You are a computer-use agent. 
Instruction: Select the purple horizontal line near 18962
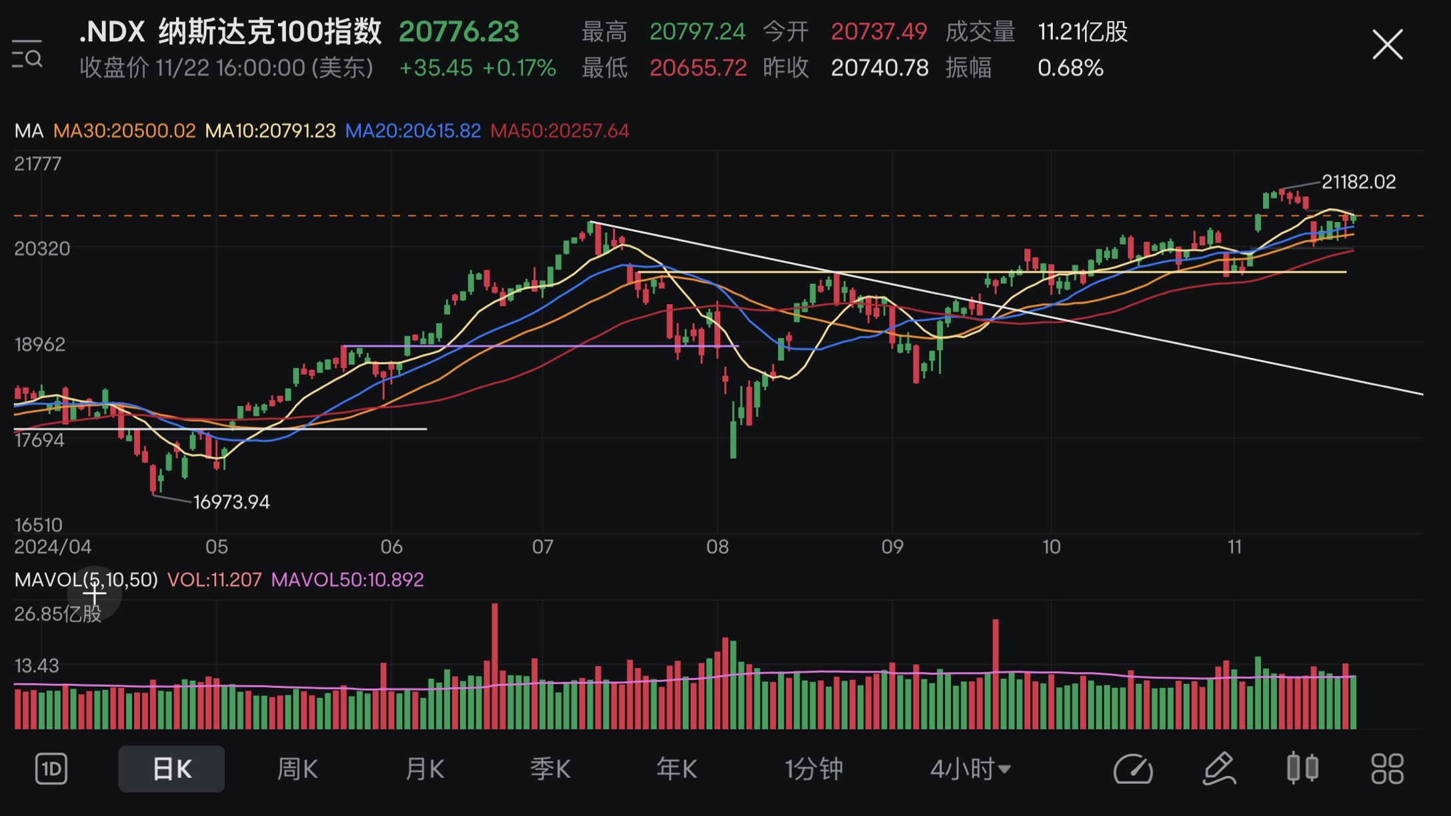tap(540, 346)
